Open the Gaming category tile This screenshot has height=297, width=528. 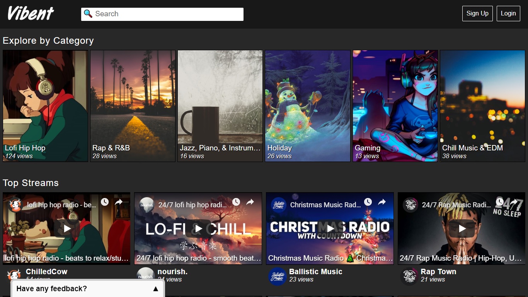(395, 106)
